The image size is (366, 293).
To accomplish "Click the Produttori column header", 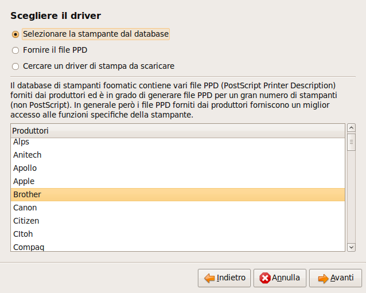I will click(x=178, y=131).
